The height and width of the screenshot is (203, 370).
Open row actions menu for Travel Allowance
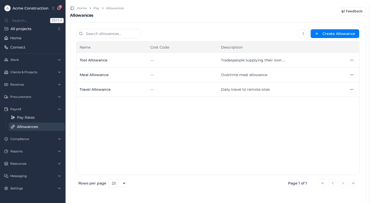(x=352, y=89)
